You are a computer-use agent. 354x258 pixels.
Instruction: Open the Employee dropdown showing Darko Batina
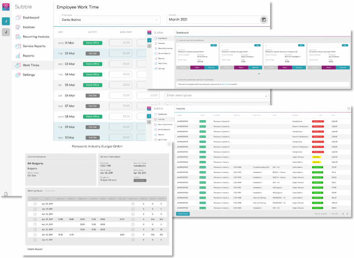[110, 20]
